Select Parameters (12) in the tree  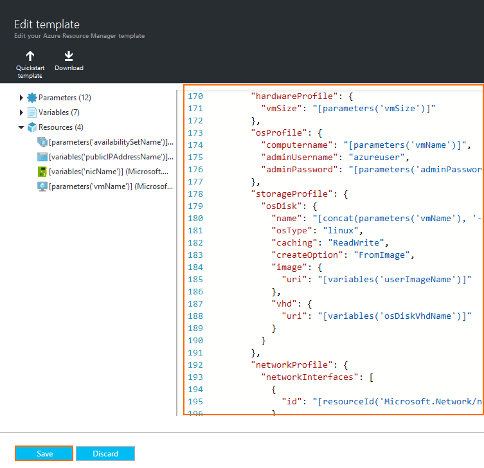tap(64, 98)
